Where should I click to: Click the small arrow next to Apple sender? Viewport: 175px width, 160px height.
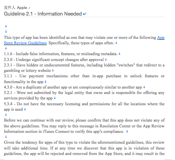click(29, 8)
